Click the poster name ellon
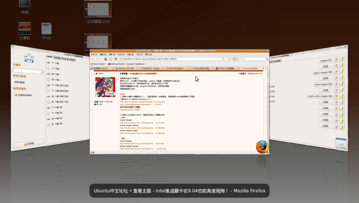Viewport: 359px width, 203px height. coord(101,73)
